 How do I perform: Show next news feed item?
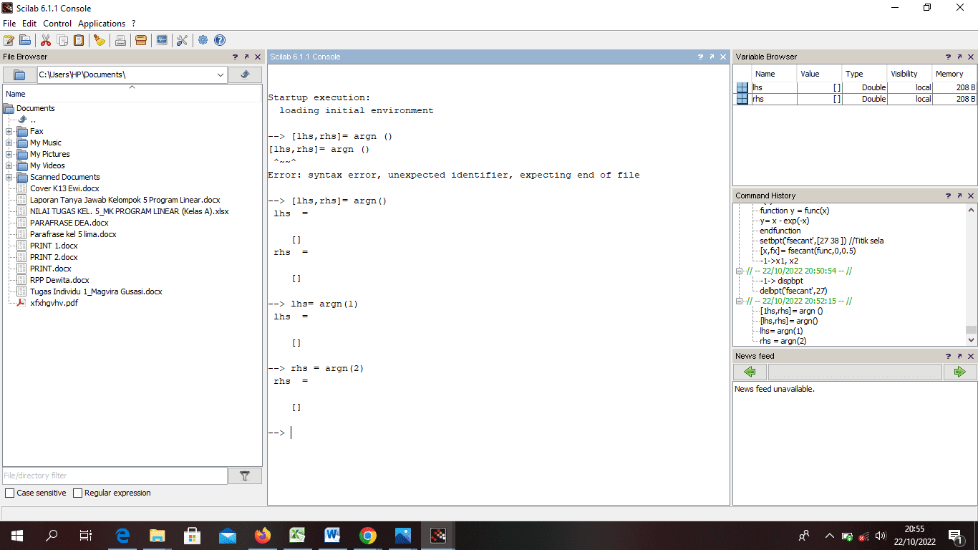click(x=960, y=372)
